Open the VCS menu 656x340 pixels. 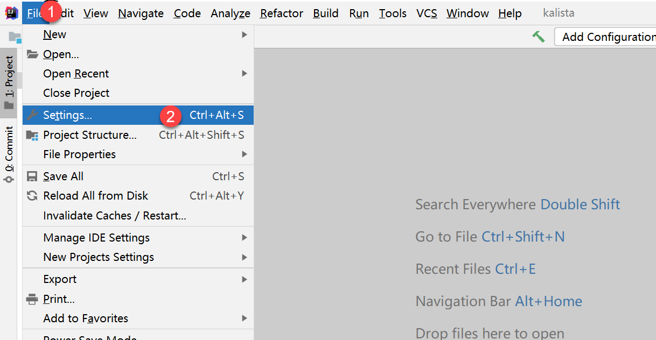[427, 13]
